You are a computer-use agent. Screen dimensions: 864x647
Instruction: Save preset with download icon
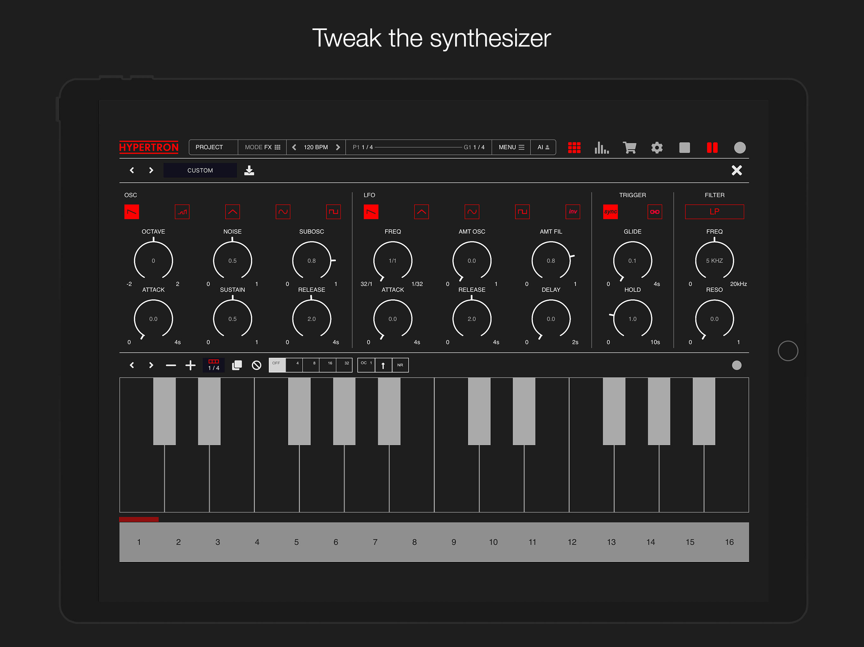pos(249,171)
